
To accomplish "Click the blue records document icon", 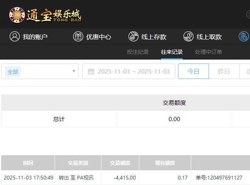I will [244, 36].
